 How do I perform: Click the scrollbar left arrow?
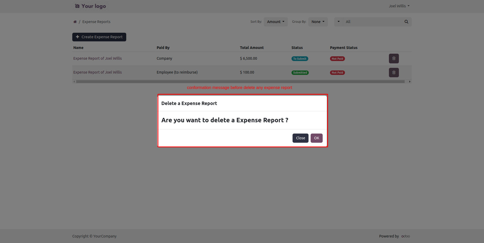[74, 82]
